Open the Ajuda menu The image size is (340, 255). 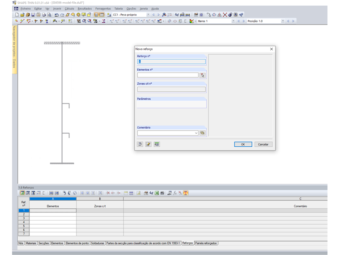coord(155,8)
